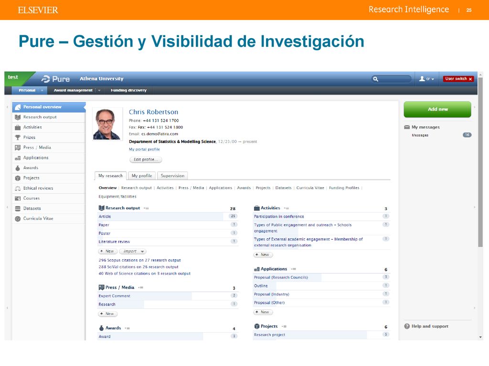Image resolution: width=489 pixels, height=366 pixels.
Task: Click the Research output book icon in sidebar
Action: click(18, 117)
